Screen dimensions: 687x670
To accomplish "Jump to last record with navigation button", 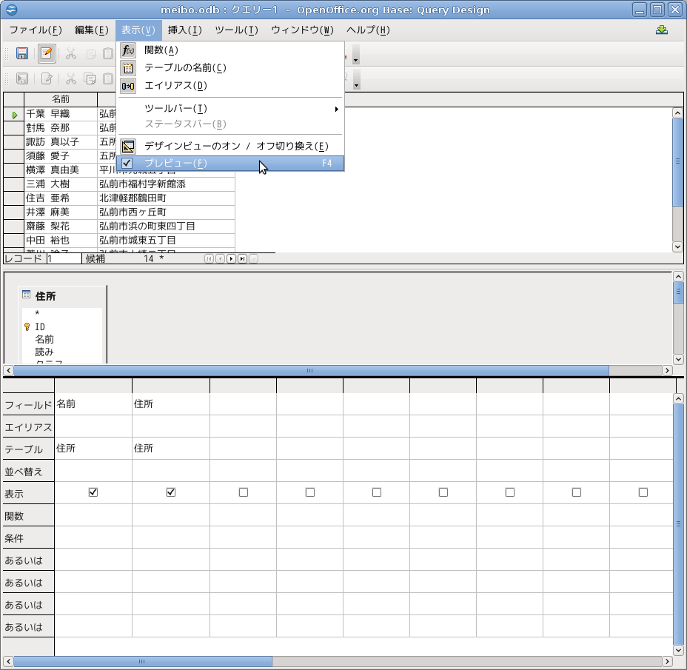I will click(242, 258).
